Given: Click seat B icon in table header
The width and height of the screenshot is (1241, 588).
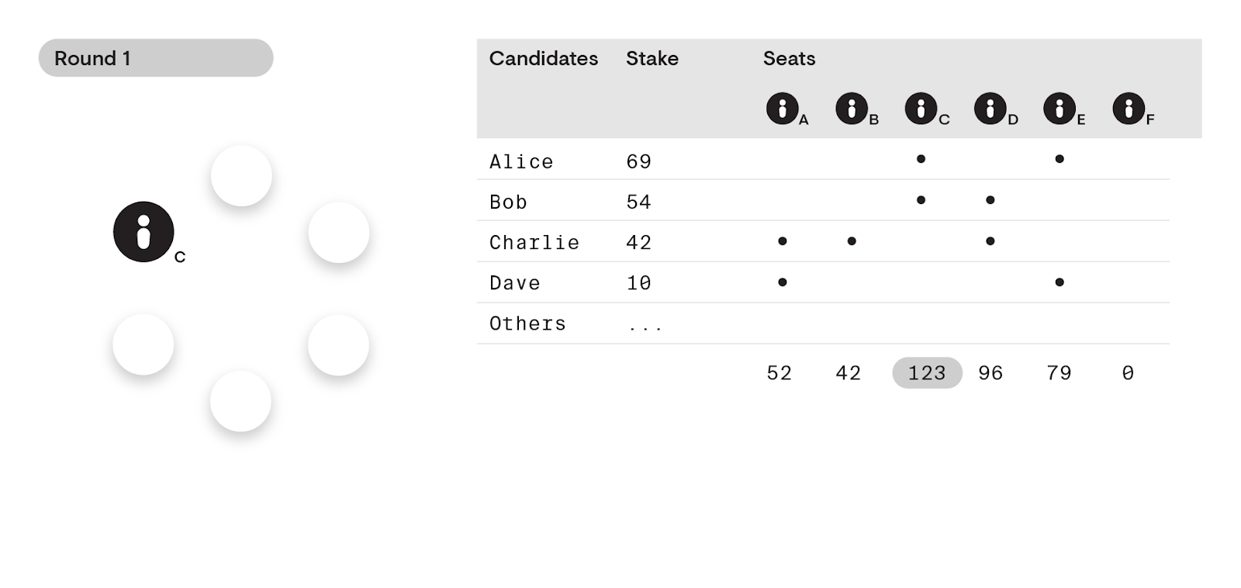Looking at the screenshot, I should 852,109.
